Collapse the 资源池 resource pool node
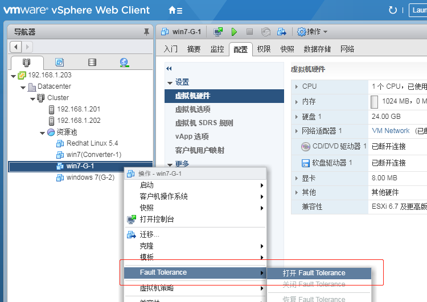Image resolution: width=427 pixels, height=302 pixels. pos(42,133)
